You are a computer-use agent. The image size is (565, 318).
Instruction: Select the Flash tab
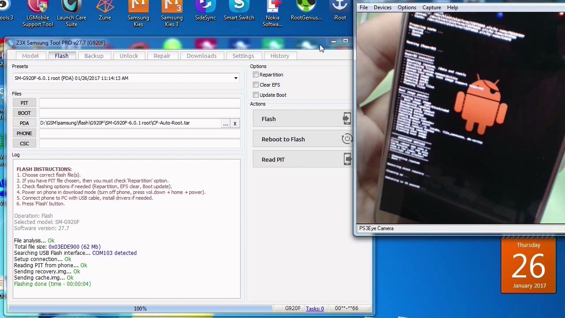point(61,56)
